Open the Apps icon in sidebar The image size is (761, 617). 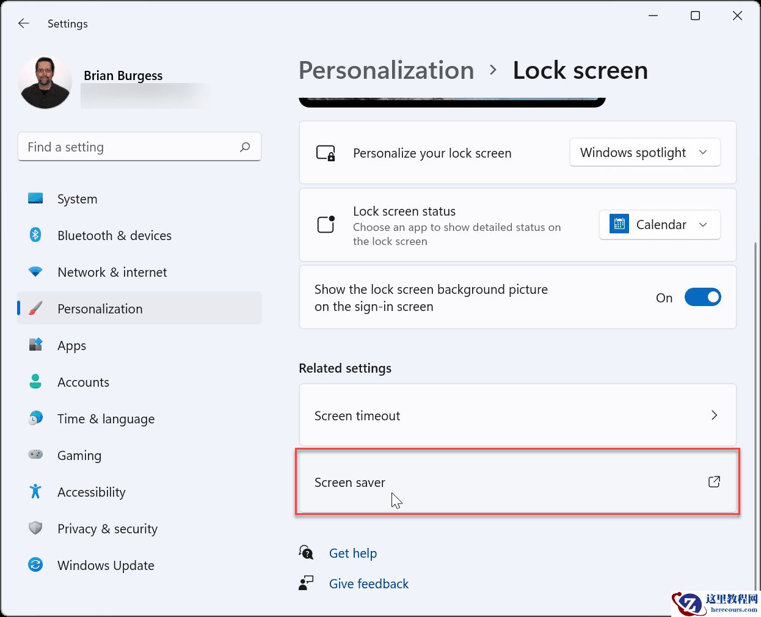[35, 345]
